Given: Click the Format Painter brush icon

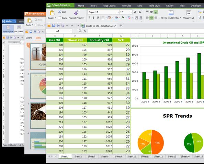Looking at the screenshot, I should [76, 13].
